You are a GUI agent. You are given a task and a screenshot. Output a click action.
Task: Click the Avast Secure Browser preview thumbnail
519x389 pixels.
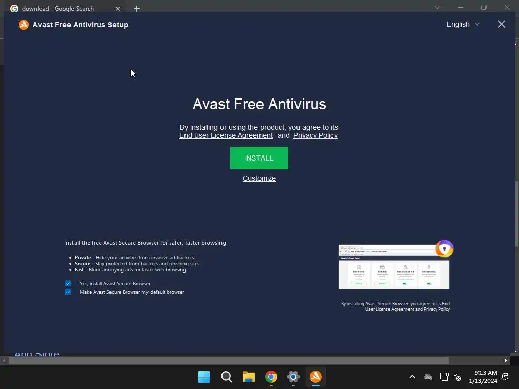(x=393, y=266)
